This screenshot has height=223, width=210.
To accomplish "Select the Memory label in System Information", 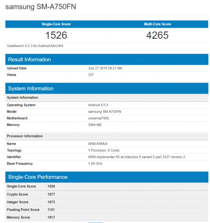I will coord(13,125).
